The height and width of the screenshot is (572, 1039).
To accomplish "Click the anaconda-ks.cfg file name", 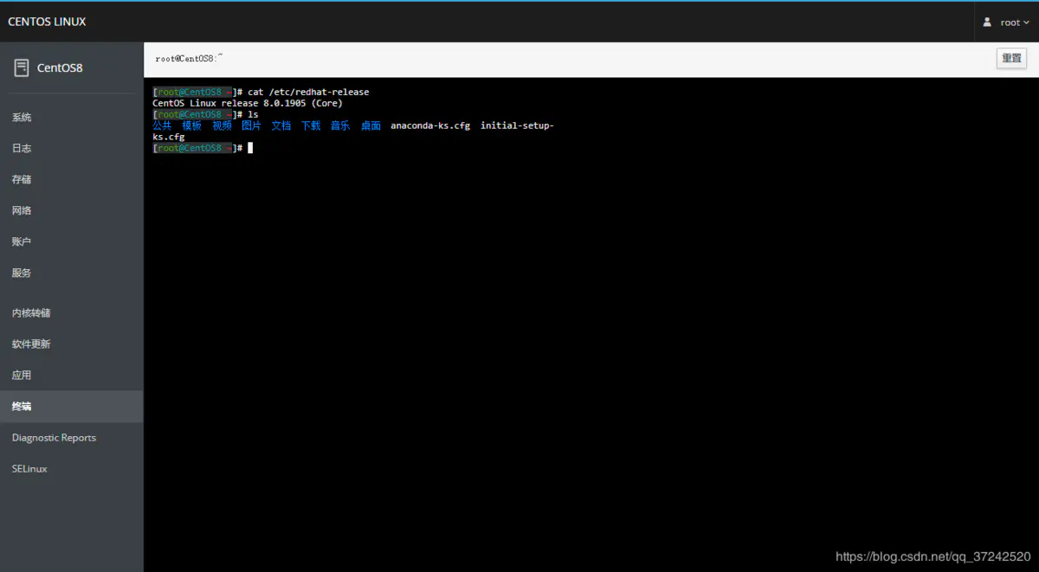I will pos(430,125).
